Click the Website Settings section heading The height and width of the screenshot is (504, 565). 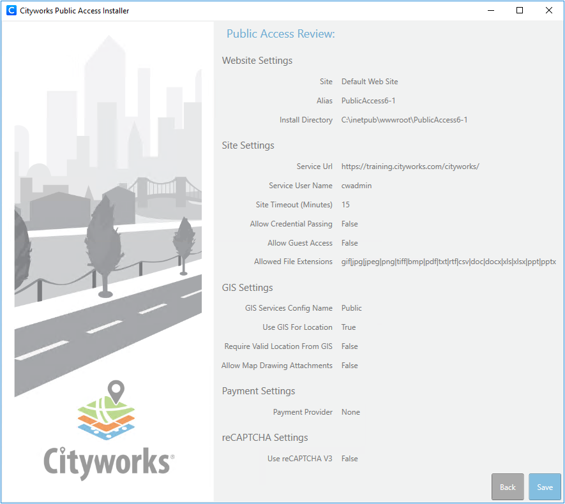click(257, 61)
